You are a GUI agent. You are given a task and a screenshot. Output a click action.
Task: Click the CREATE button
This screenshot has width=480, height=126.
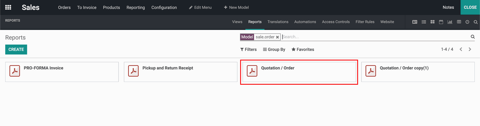[x=16, y=49]
